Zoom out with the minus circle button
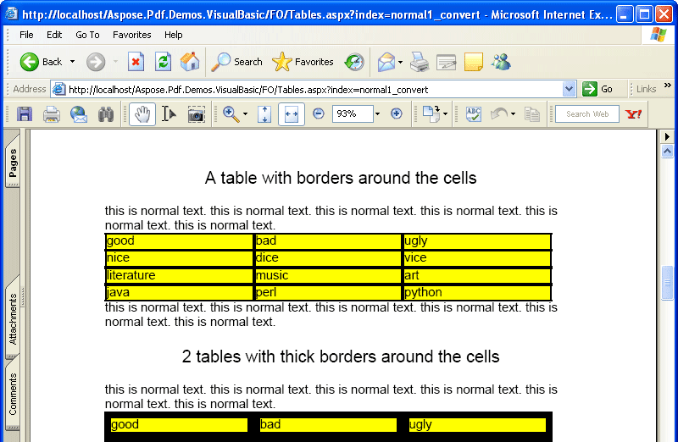This screenshot has width=678, height=442. (x=319, y=113)
